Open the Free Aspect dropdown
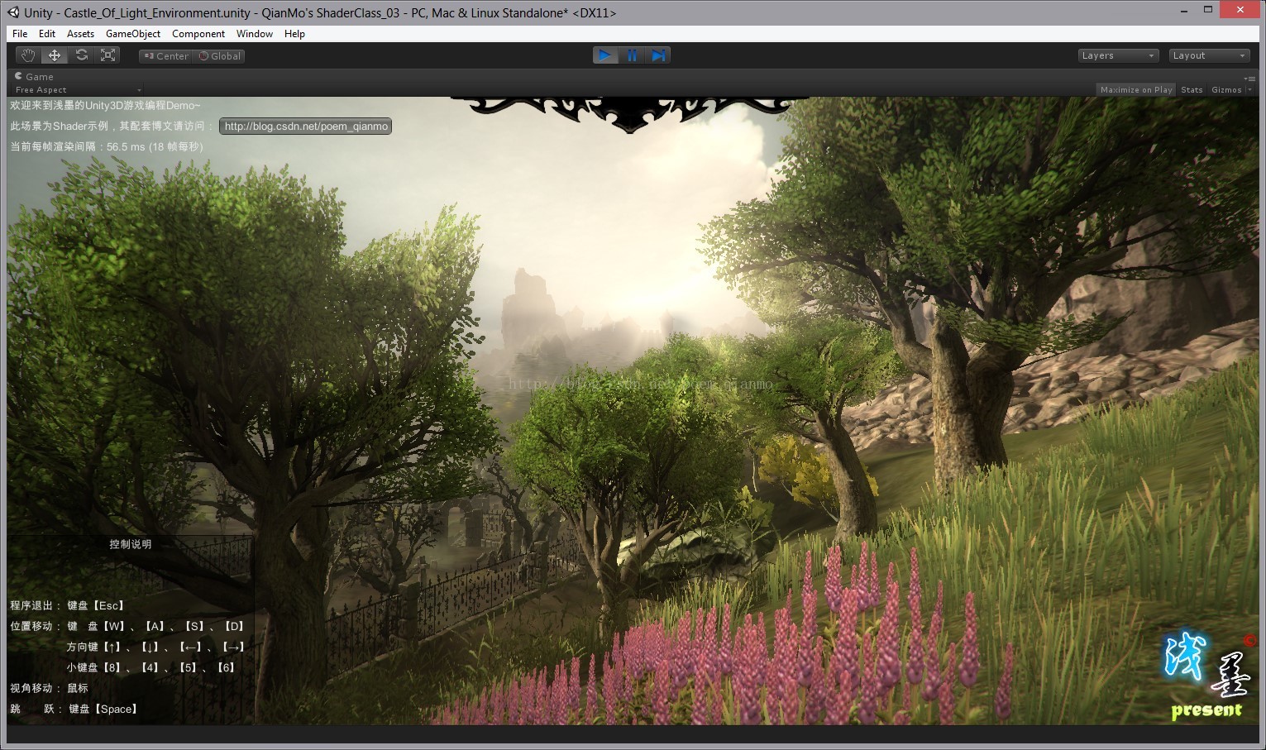The width and height of the screenshot is (1266, 750). point(78,89)
